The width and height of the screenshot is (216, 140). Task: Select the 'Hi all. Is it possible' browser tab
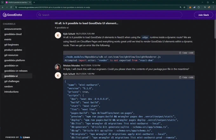click(x=18, y=2)
